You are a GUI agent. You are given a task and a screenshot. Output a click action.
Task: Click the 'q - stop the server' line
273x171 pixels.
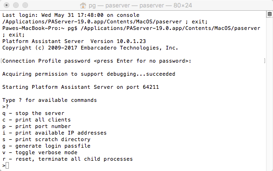[33, 114]
